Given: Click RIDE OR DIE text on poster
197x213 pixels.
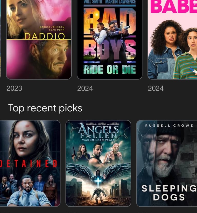Looking at the screenshot, I should click(x=110, y=69).
